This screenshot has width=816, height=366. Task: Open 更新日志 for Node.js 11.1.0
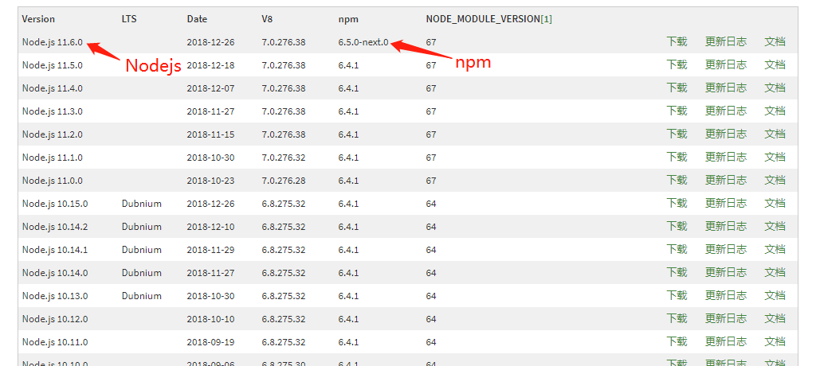tap(725, 157)
